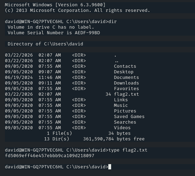This screenshot has height=176, width=195.
Task: Click the Contacts directory entry
Action: pos(125,66)
